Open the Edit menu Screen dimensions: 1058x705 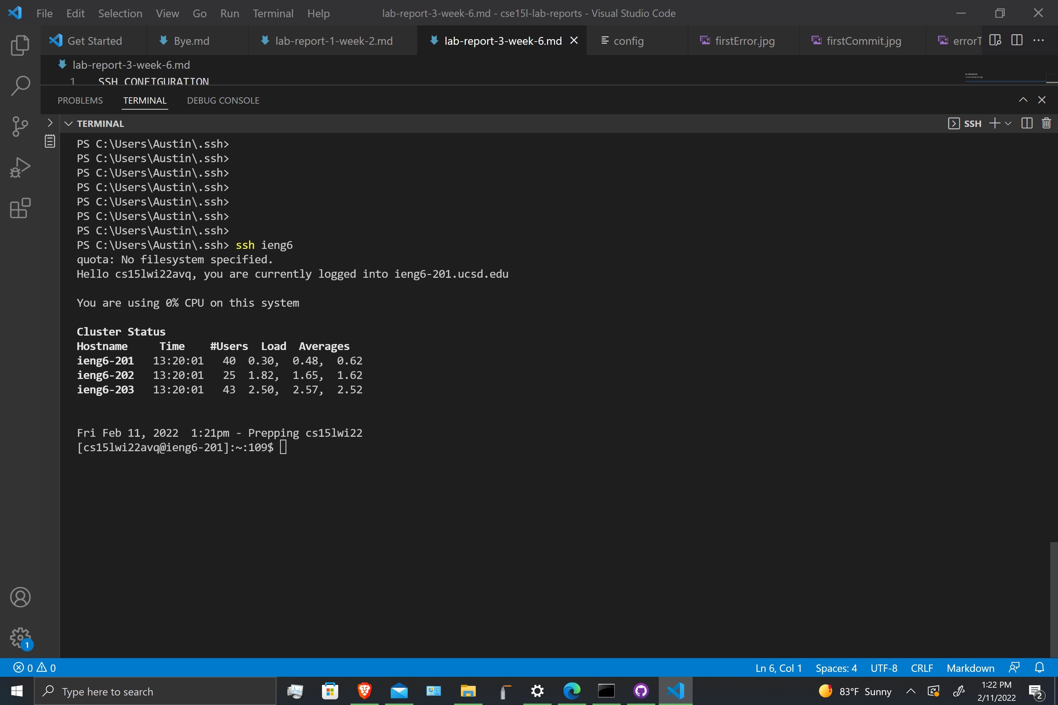[75, 13]
